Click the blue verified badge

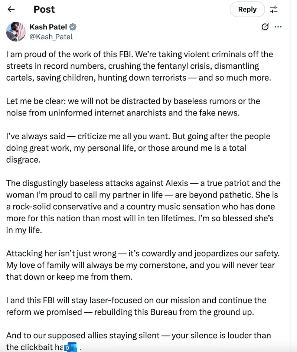(73, 27)
